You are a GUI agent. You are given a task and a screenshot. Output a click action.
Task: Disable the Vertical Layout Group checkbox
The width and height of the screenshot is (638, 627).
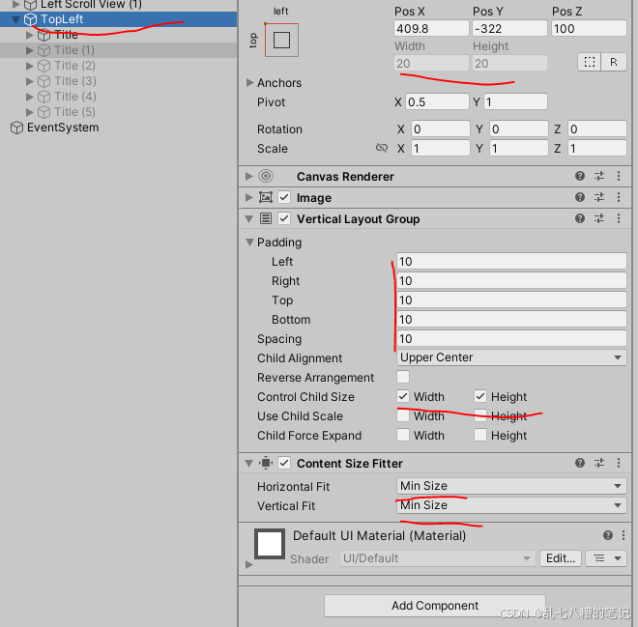[284, 218]
